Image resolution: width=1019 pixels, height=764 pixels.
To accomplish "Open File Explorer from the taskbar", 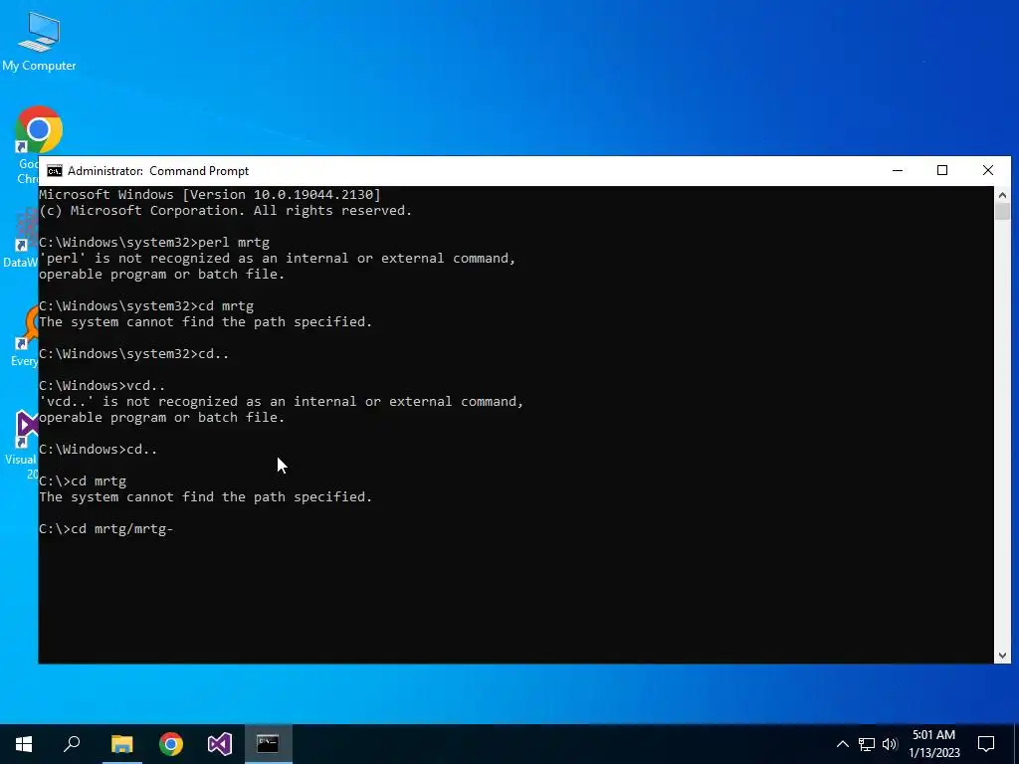I will click(x=121, y=744).
